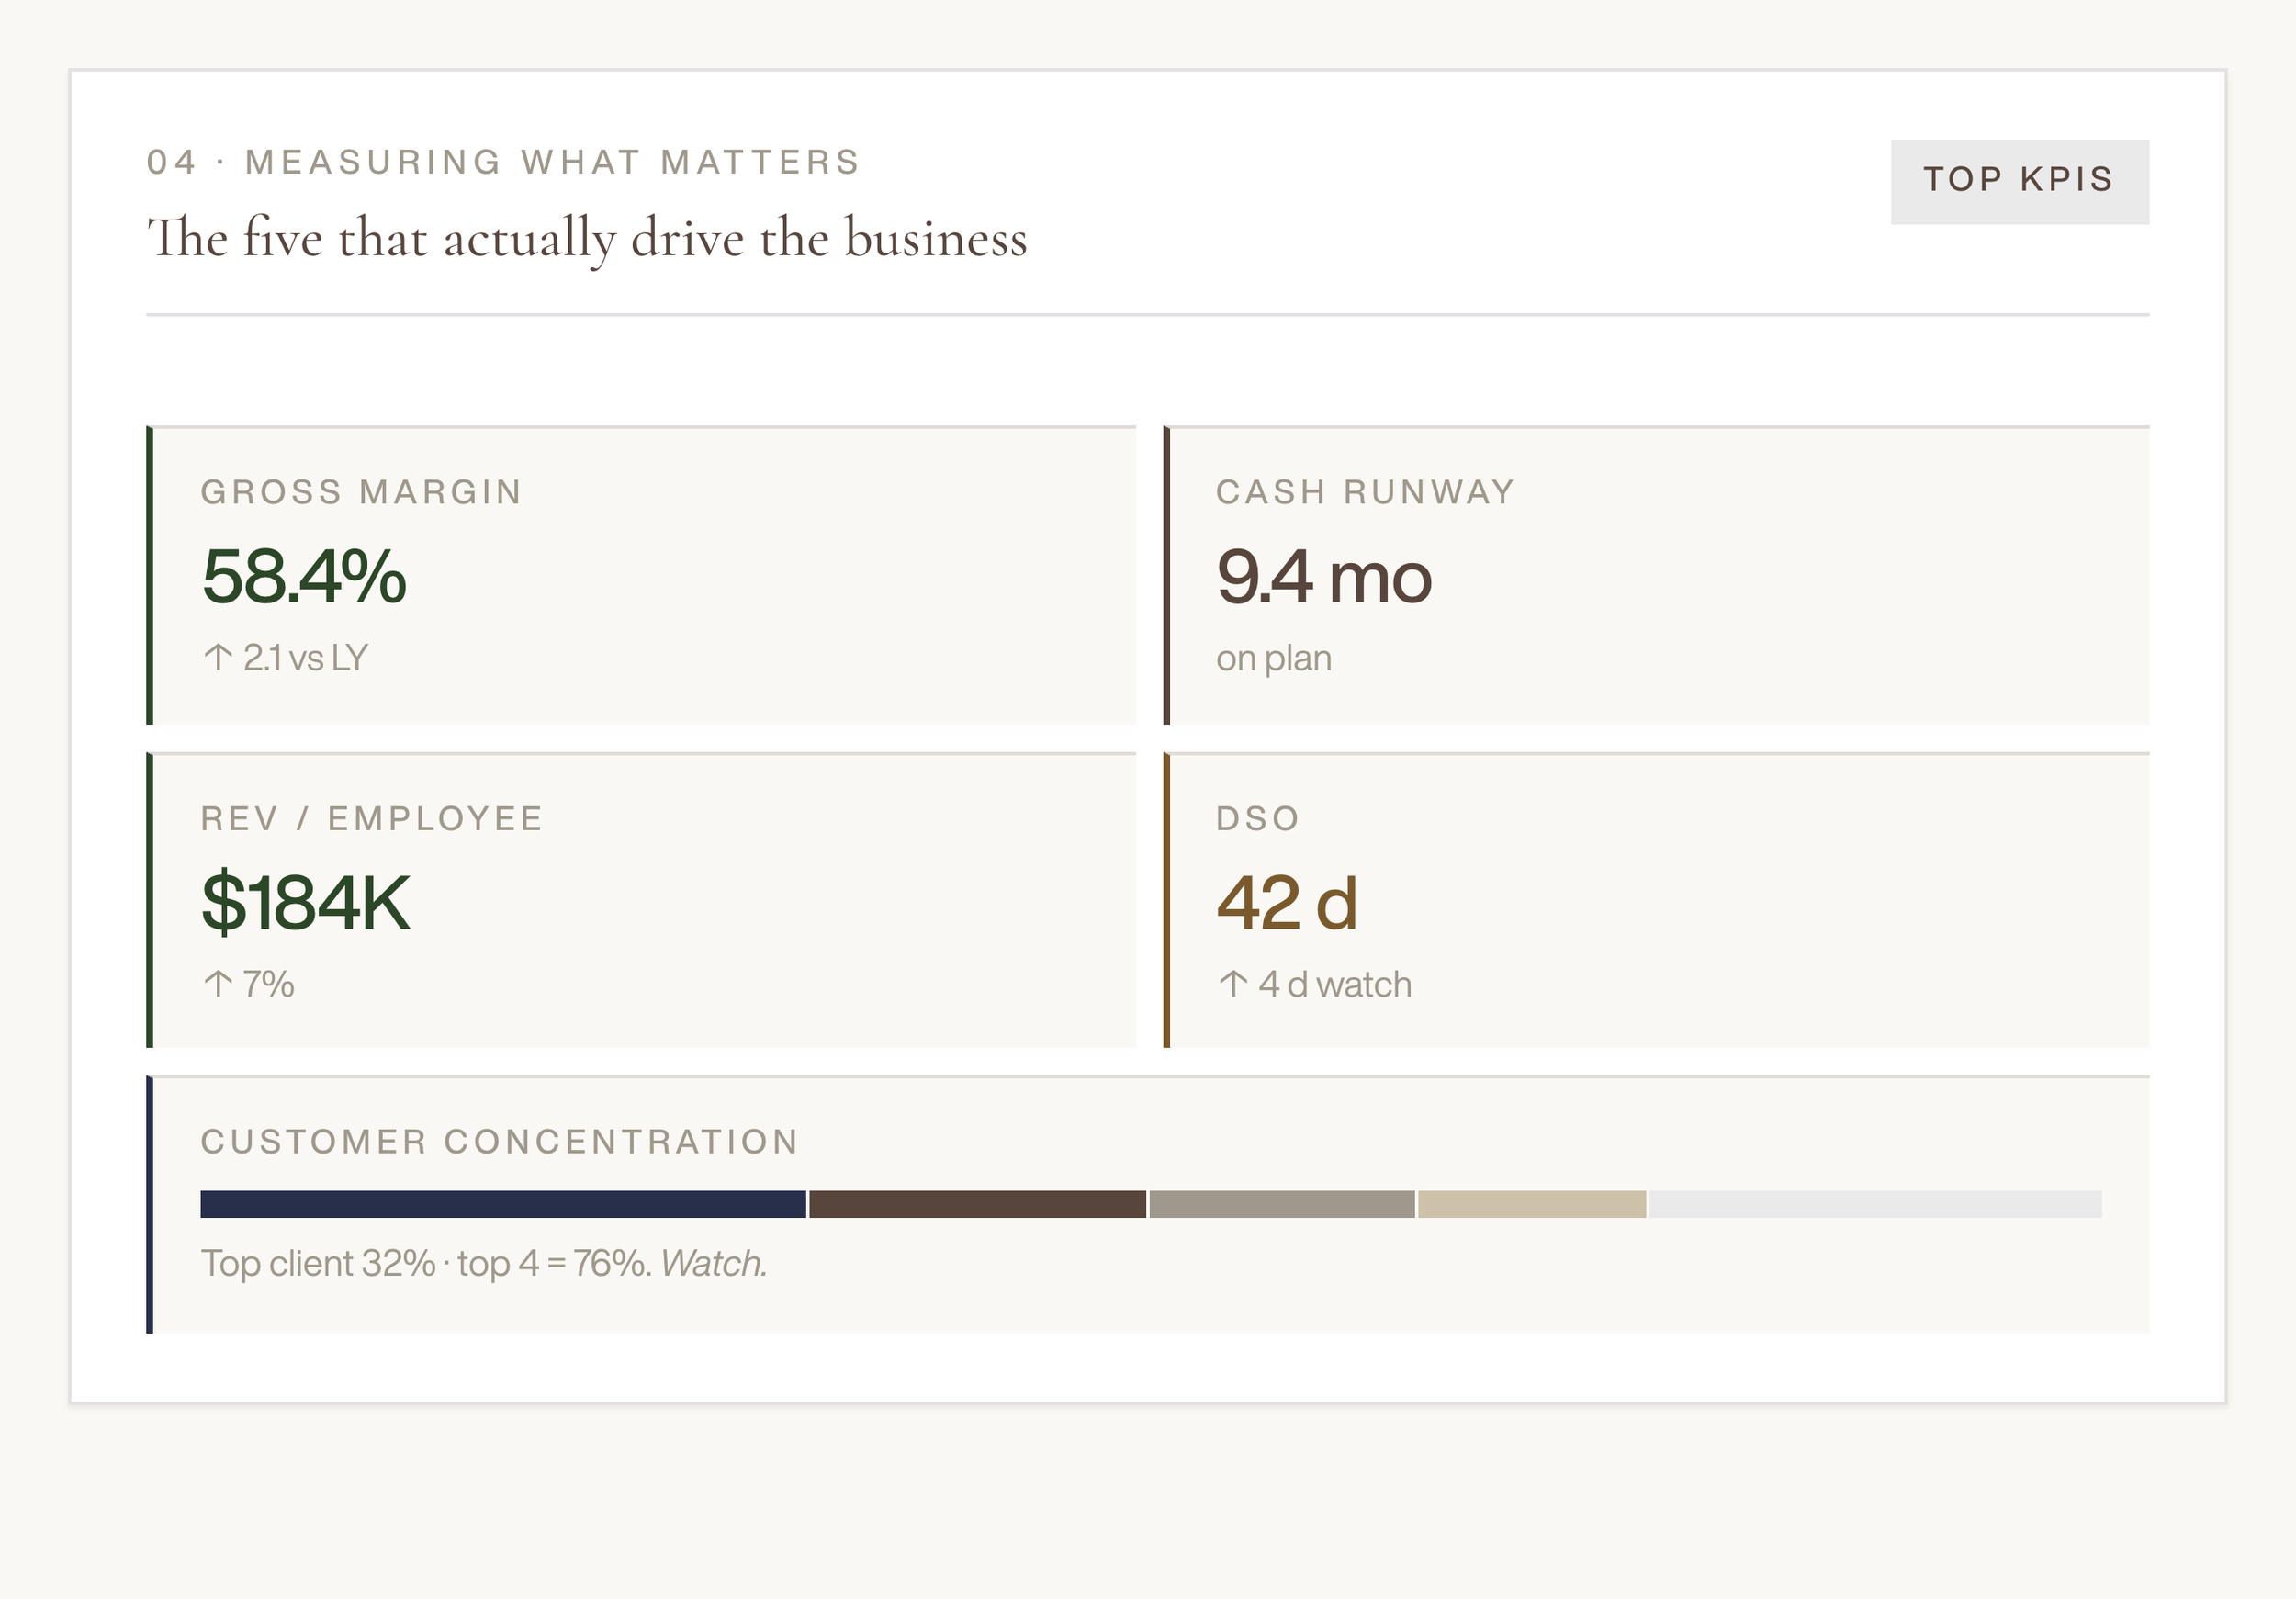The height and width of the screenshot is (1599, 2296).
Task: Select the $184K revenue per employee value
Action: click(306, 903)
